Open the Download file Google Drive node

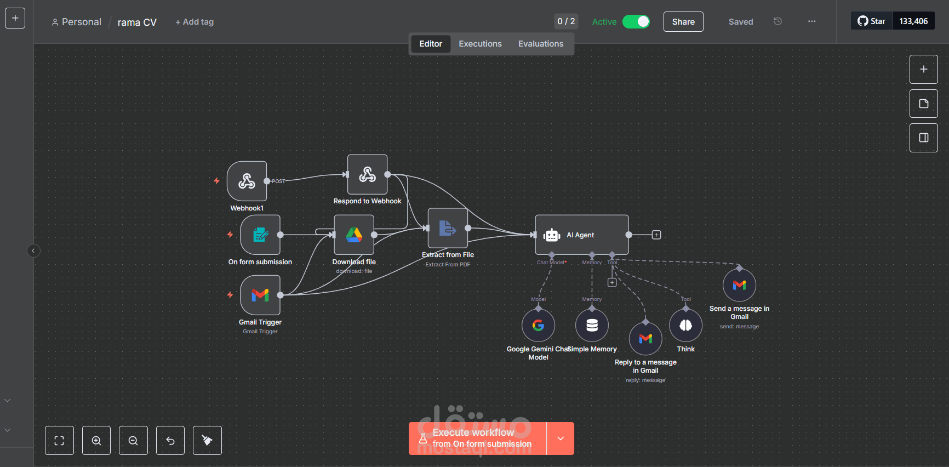point(354,235)
